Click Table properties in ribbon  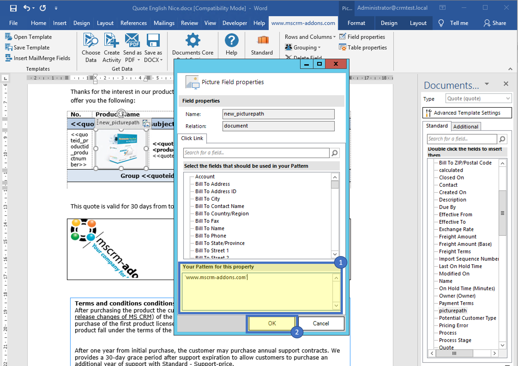[x=363, y=47]
